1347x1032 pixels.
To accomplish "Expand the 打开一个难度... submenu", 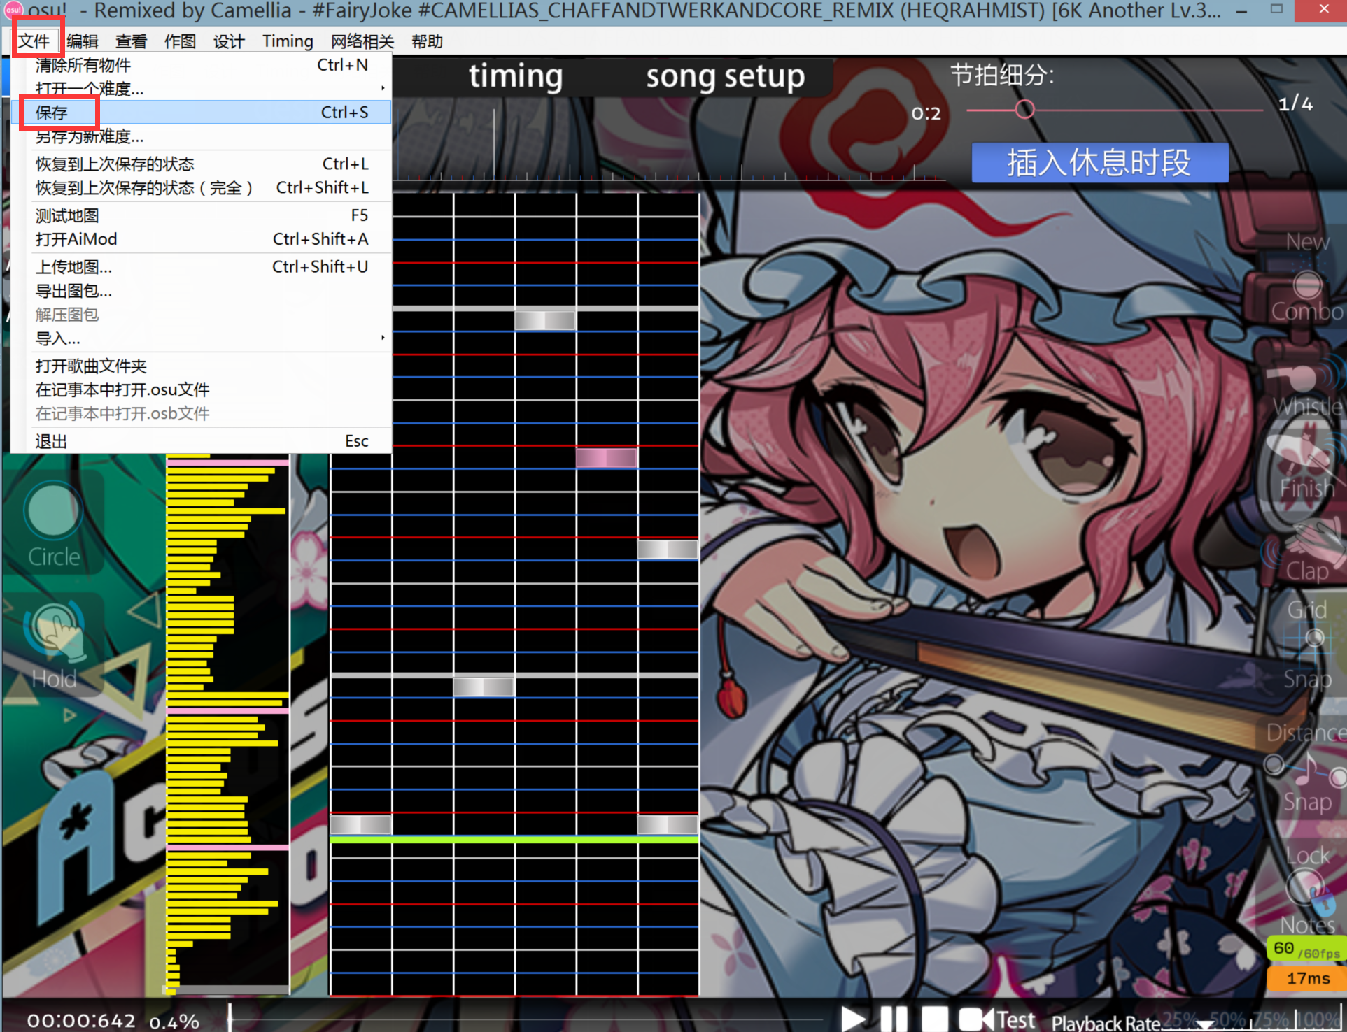I will (202, 89).
